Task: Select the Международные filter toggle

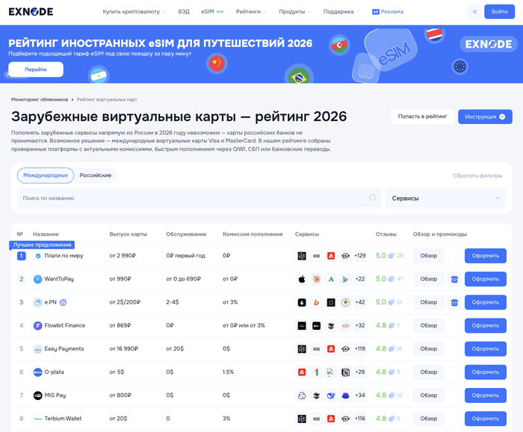Action: tap(46, 175)
